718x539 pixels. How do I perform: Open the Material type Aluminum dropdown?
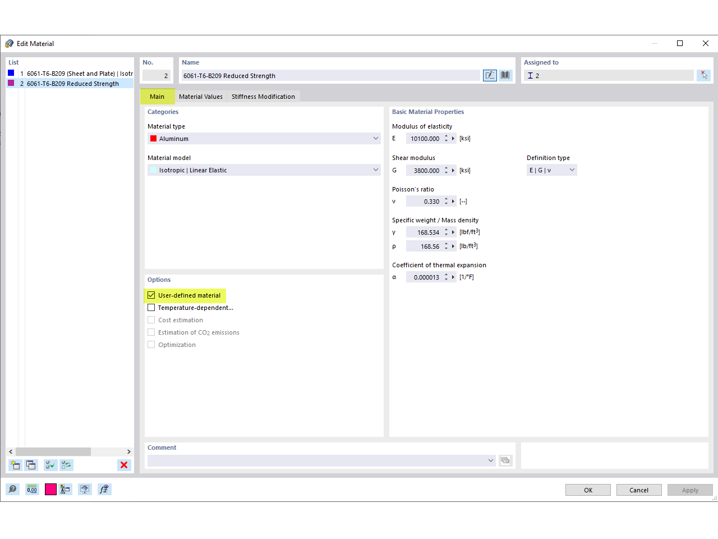tap(264, 139)
